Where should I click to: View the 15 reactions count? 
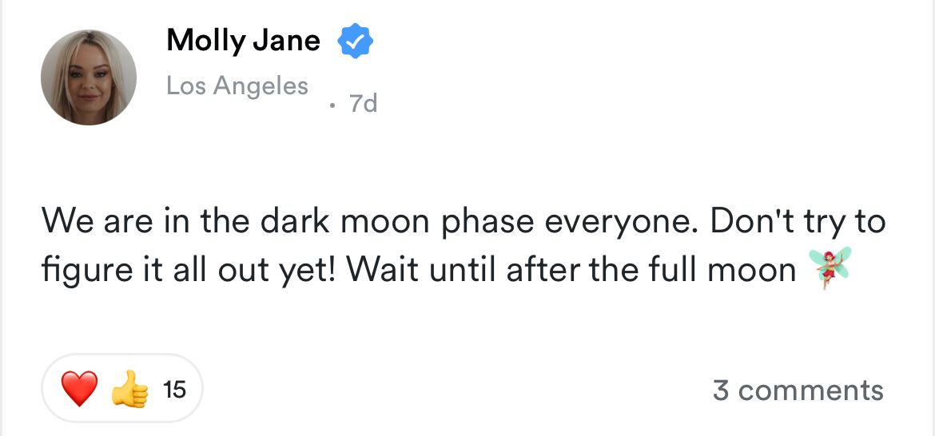click(x=173, y=390)
